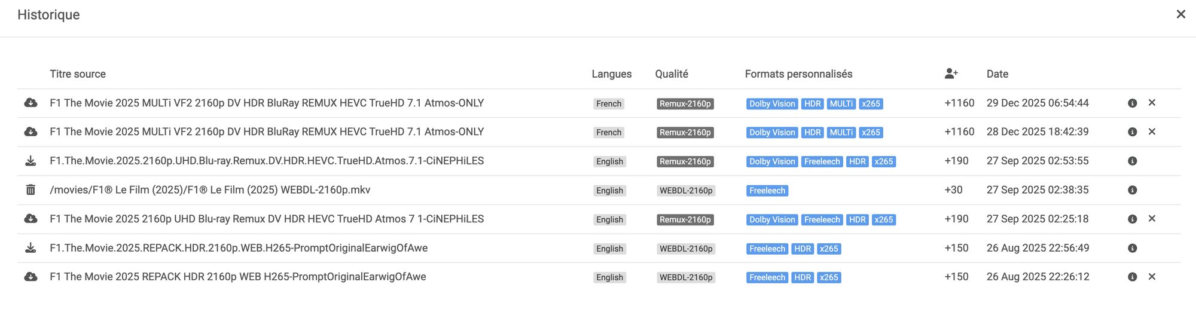Screen dimensions: 1196x309
Task: Click the MULTi format tag in second row
Action: point(841,133)
